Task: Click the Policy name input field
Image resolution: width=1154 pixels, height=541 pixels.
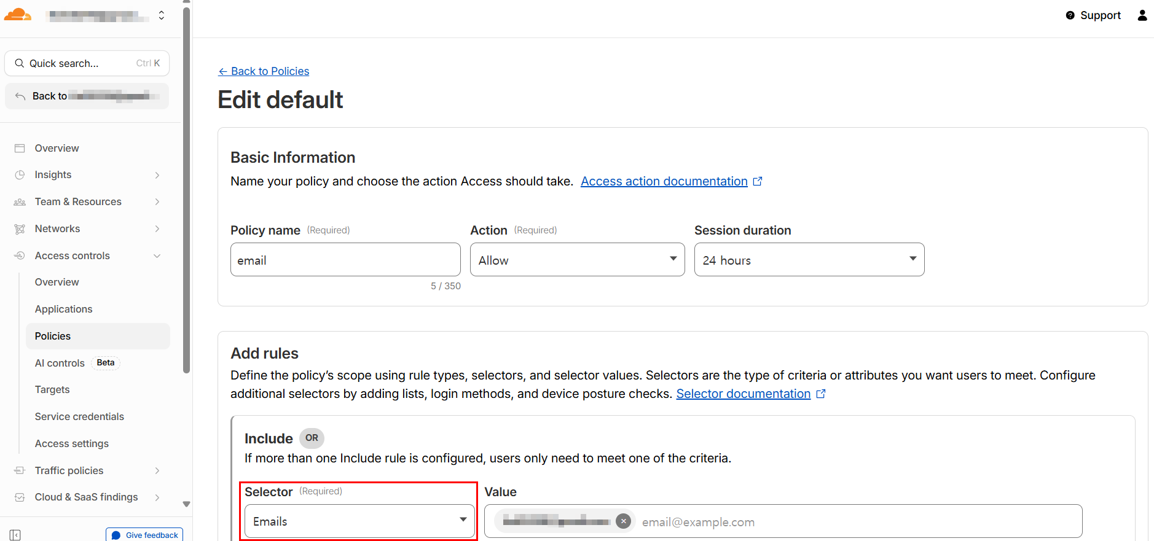Action: (x=345, y=260)
